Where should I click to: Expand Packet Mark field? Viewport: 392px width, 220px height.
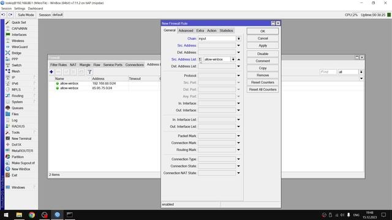pyautogui.click(x=238, y=136)
